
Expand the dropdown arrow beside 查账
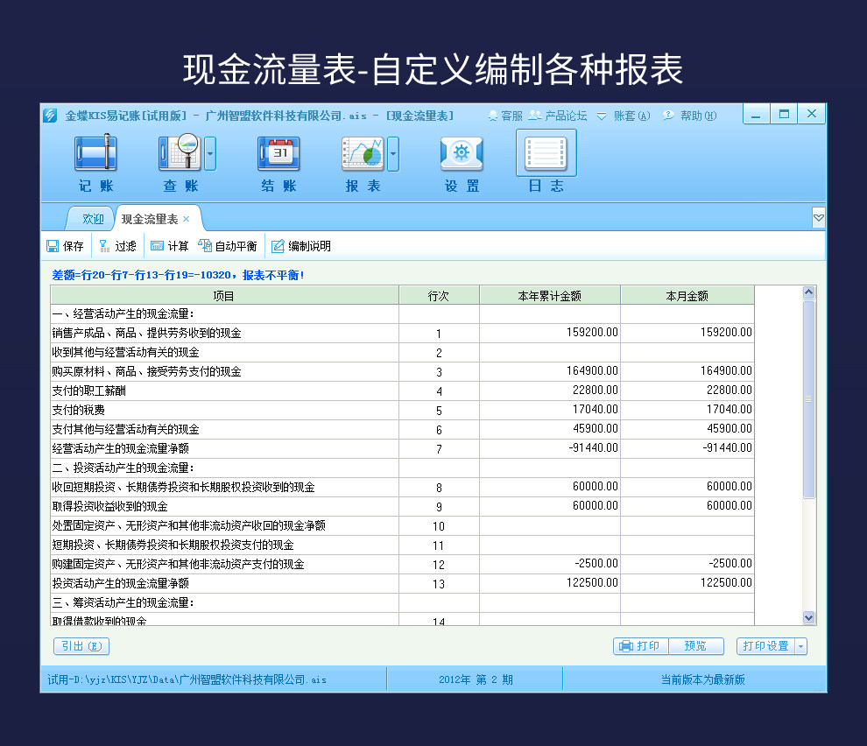point(210,153)
